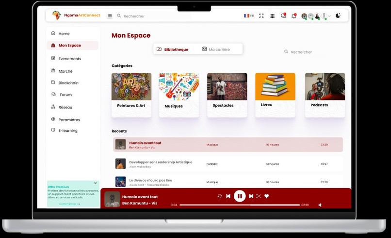
Task: Click the NgomaArtConnect logo
Action: tap(76, 15)
